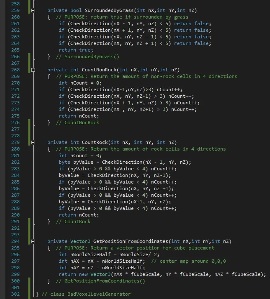Click the SurroundedByGrass method name declaration
The image size is (270, 299).
tap(109, 10)
